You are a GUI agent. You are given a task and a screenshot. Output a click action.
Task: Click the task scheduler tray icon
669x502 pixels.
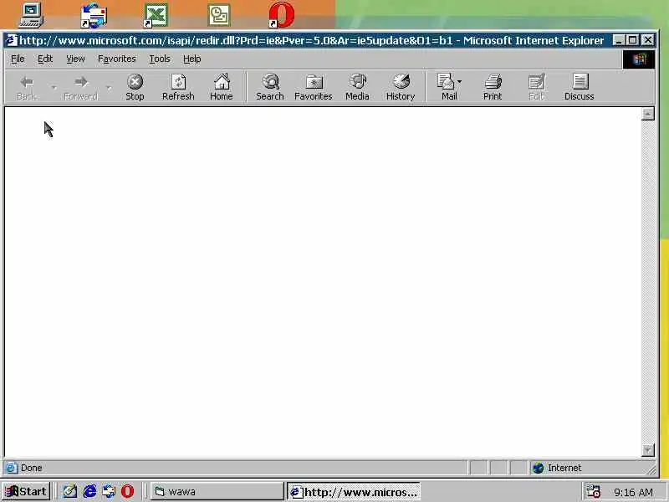click(593, 491)
